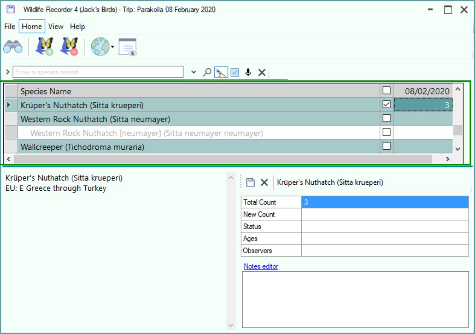Screen dimensions: 475x334
Task: Click the Total Count value field
Action: coord(385,202)
